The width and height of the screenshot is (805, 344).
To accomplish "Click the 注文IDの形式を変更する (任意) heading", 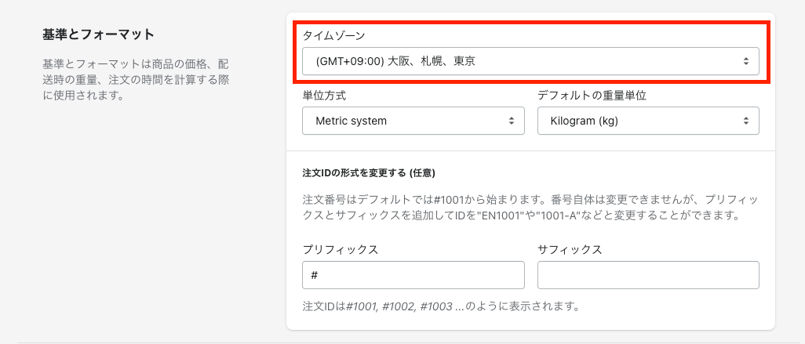I will [369, 172].
